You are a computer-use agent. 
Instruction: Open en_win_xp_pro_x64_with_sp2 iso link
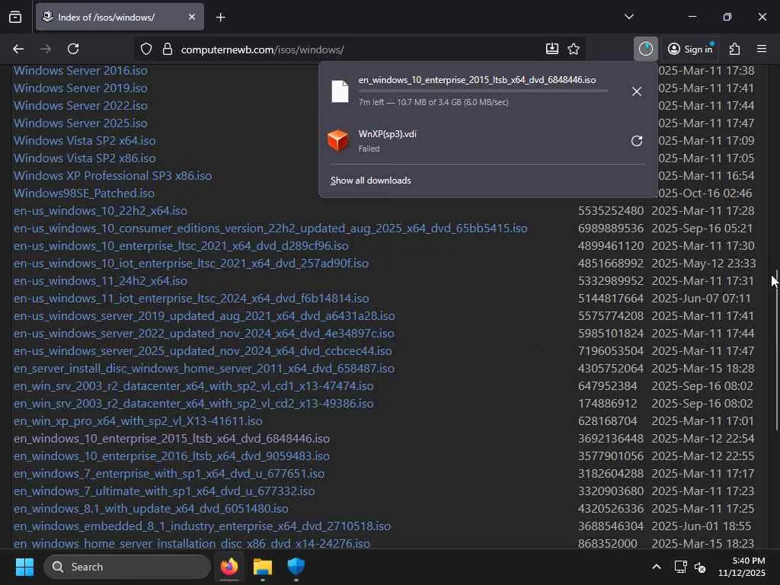138,421
